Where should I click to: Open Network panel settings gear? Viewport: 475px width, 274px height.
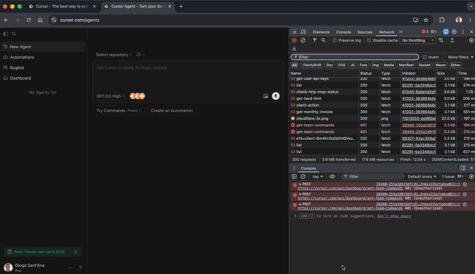click(471, 41)
